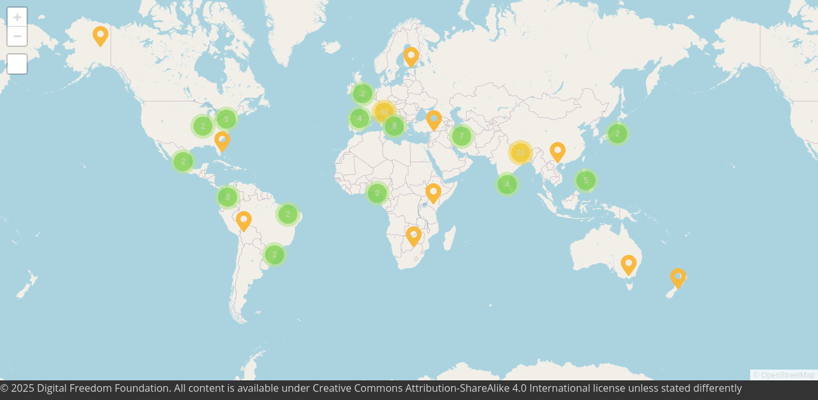
Task: Click the orange marker in Kenya
Action: click(x=433, y=193)
